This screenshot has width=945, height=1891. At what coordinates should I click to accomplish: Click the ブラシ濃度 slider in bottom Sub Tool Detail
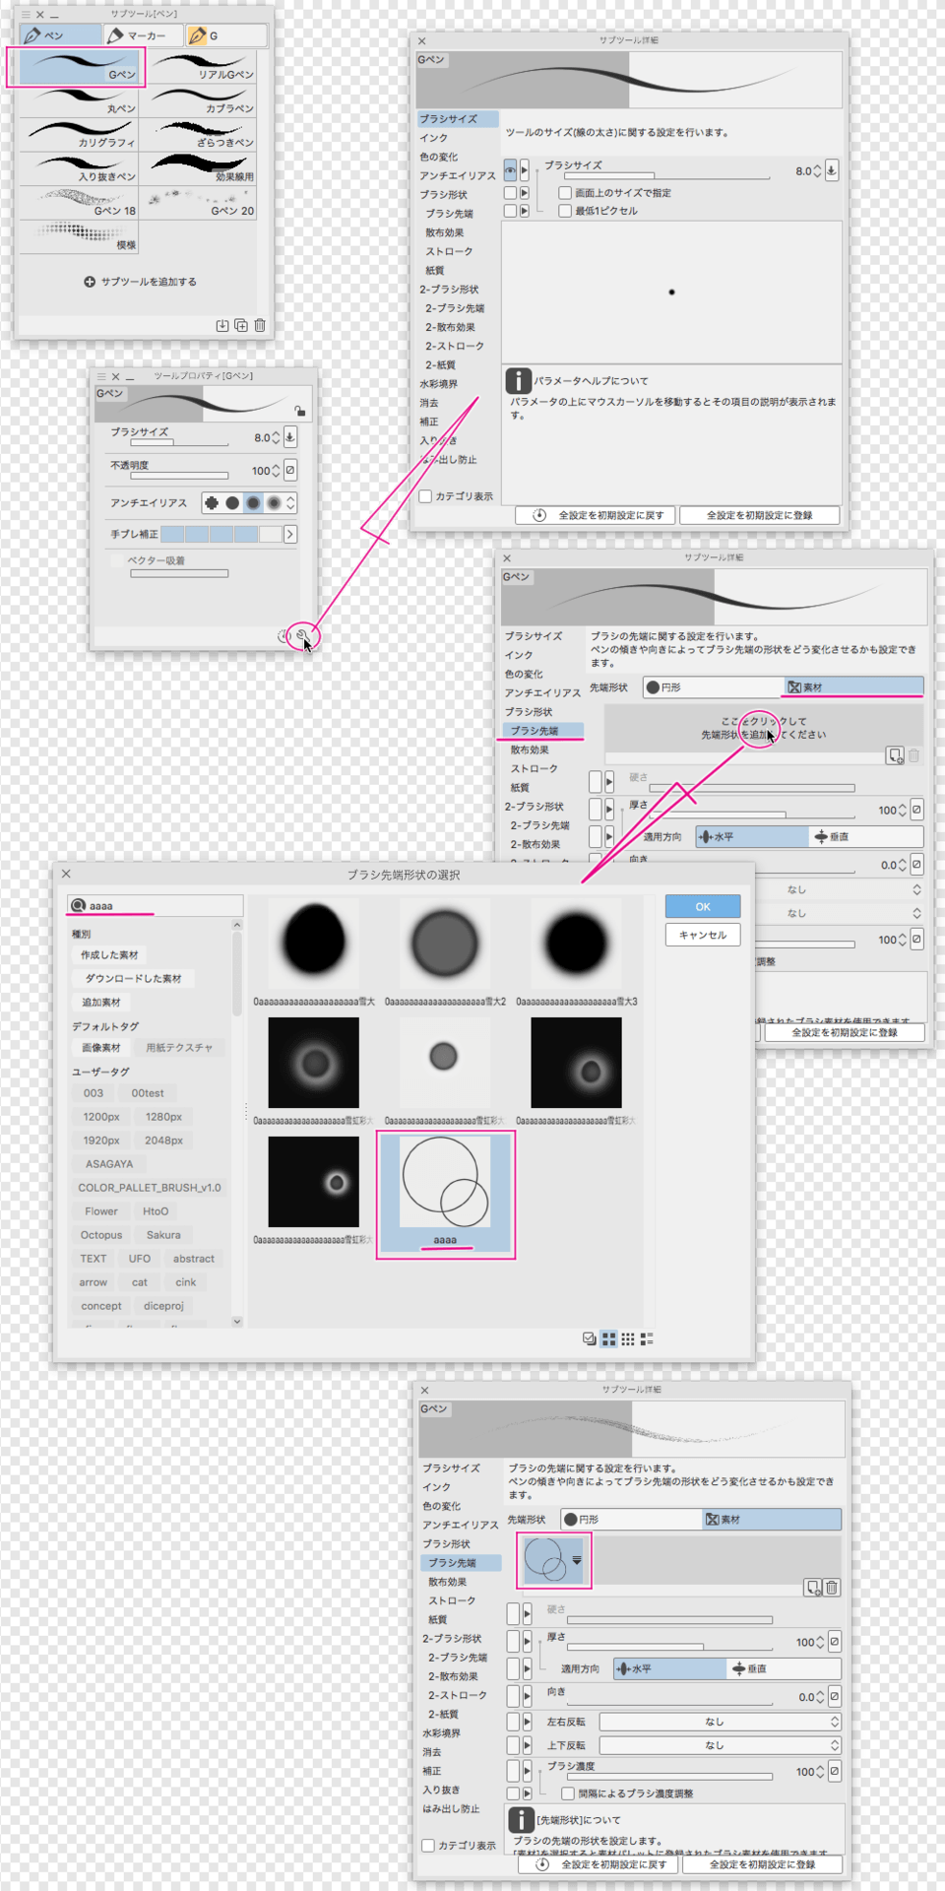tap(669, 1777)
